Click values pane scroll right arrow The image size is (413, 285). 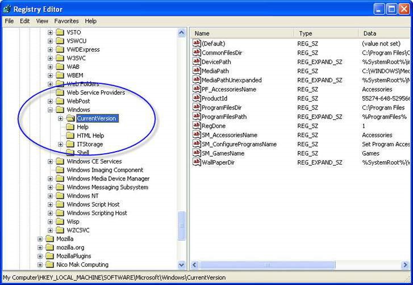pyautogui.click(x=405, y=265)
